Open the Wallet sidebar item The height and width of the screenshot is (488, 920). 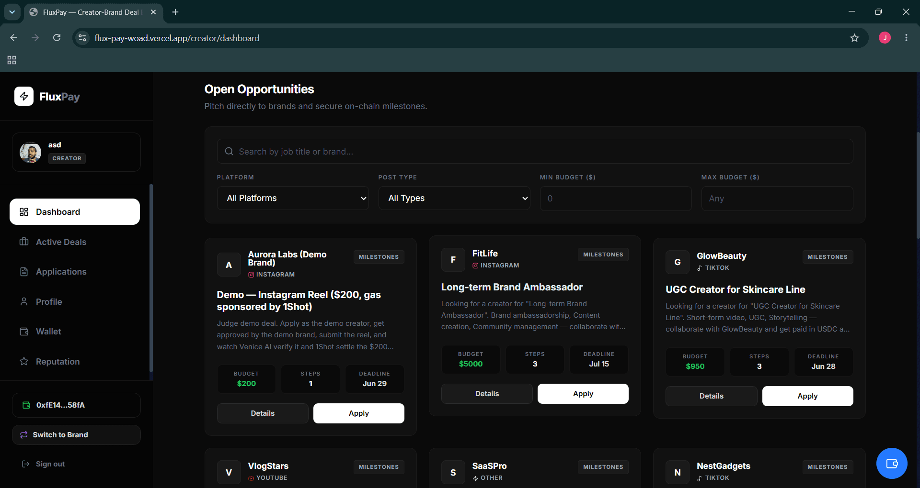(75, 332)
